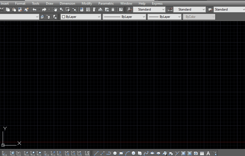Viewport: 245px width, 156px height.
Task: Click the Dimension Style icon
Action: [170, 9]
